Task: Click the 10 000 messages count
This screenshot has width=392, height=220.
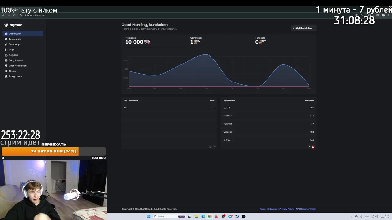Action: [x=134, y=42]
